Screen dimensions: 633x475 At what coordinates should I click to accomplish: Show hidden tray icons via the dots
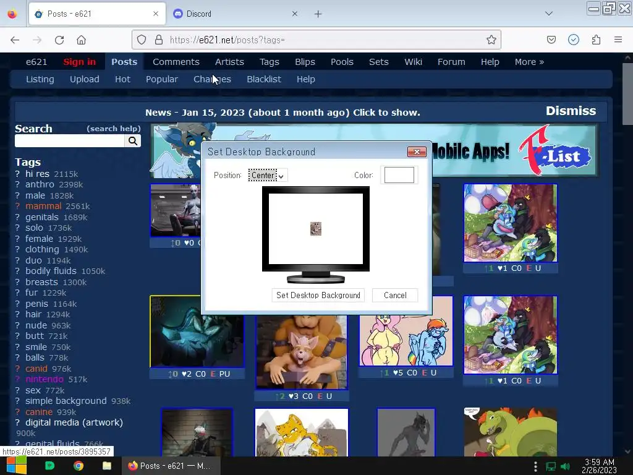[535, 466]
